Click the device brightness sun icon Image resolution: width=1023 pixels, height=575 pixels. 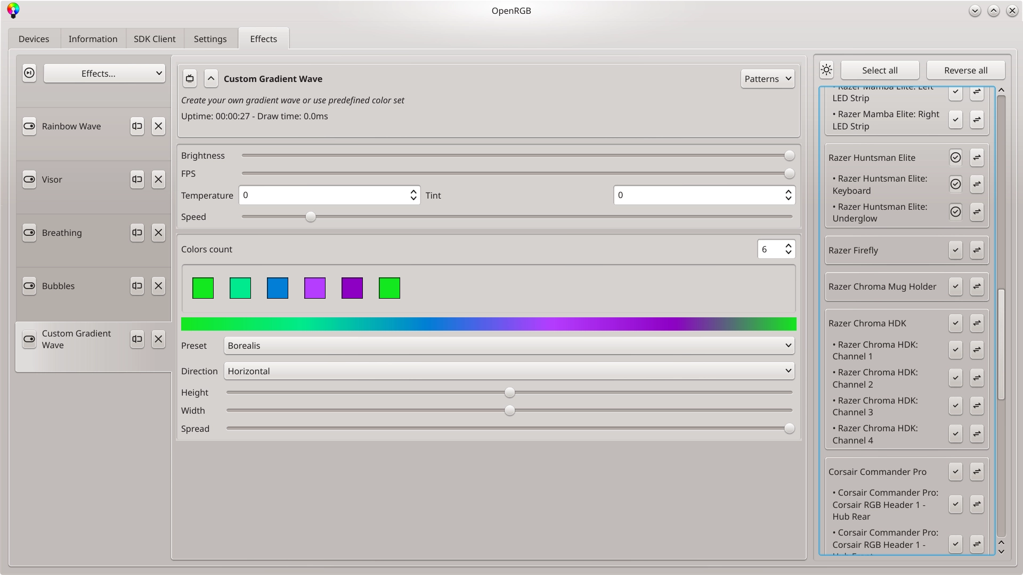coord(826,70)
